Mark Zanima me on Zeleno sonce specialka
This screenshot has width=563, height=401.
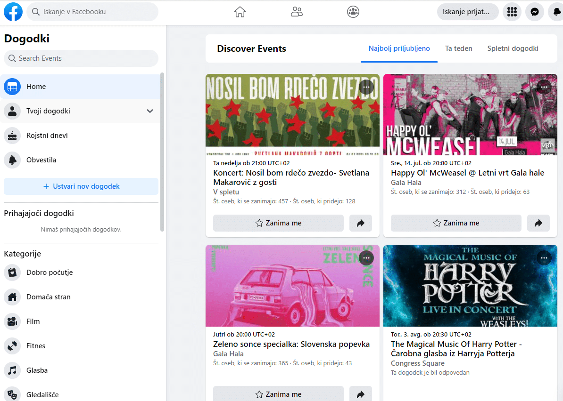(x=278, y=394)
